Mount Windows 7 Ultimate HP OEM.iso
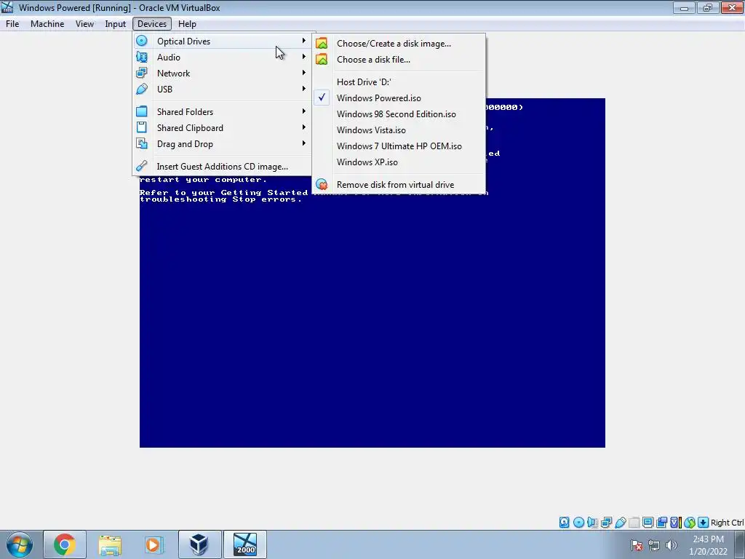This screenshot has height=559, width=745. point(399,146)
